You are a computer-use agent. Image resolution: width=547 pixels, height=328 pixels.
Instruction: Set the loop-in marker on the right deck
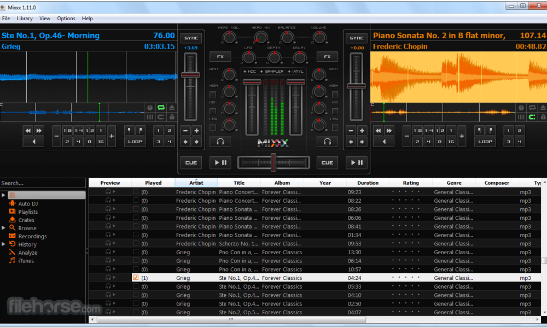480,131
